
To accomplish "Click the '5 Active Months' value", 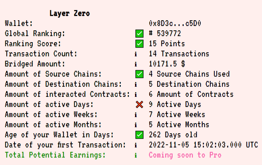I will [179, 125].
